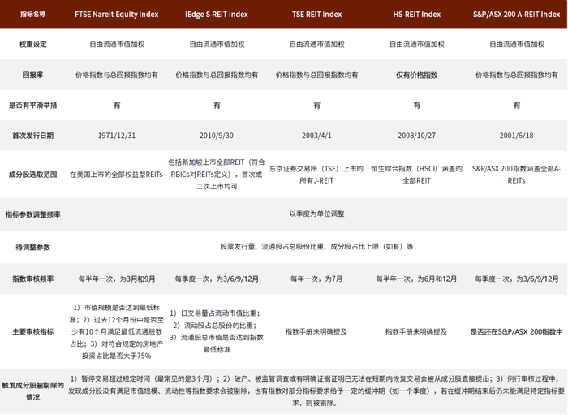Viewport: 568px width, 415px height.
Task: Select the date 2001/6/18
Action: tap(517, 136)
